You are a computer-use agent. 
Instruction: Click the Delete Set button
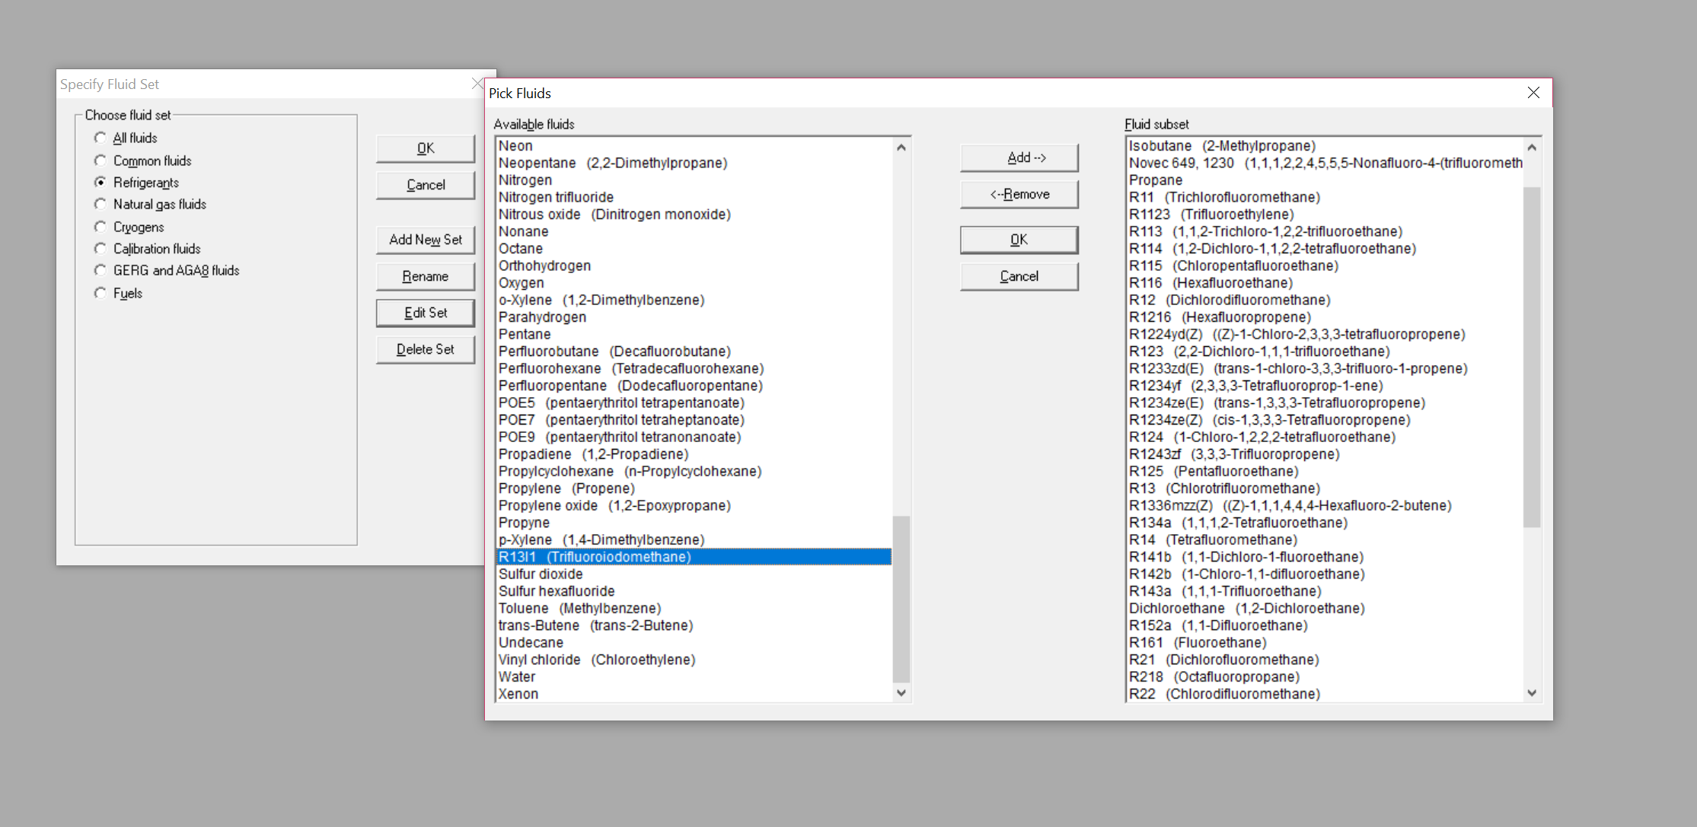tap(425, 349)
